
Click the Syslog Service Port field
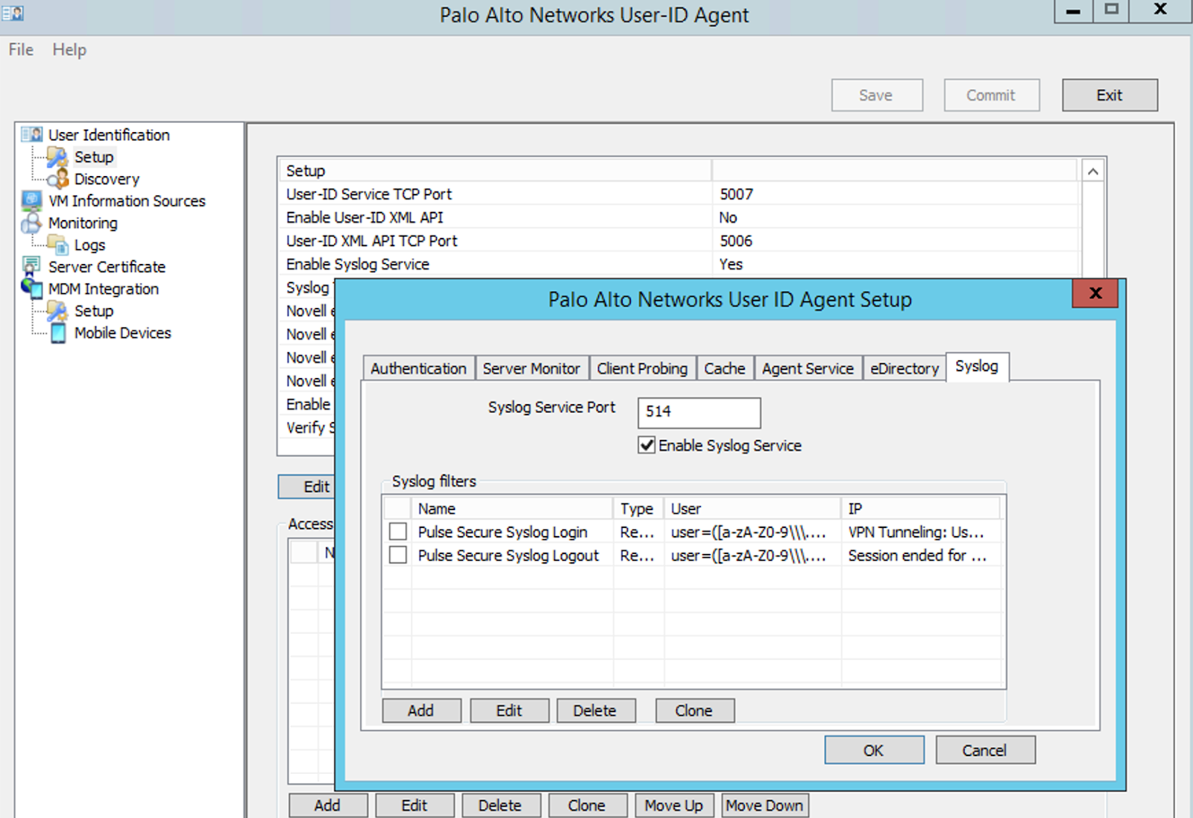[698, 413]
